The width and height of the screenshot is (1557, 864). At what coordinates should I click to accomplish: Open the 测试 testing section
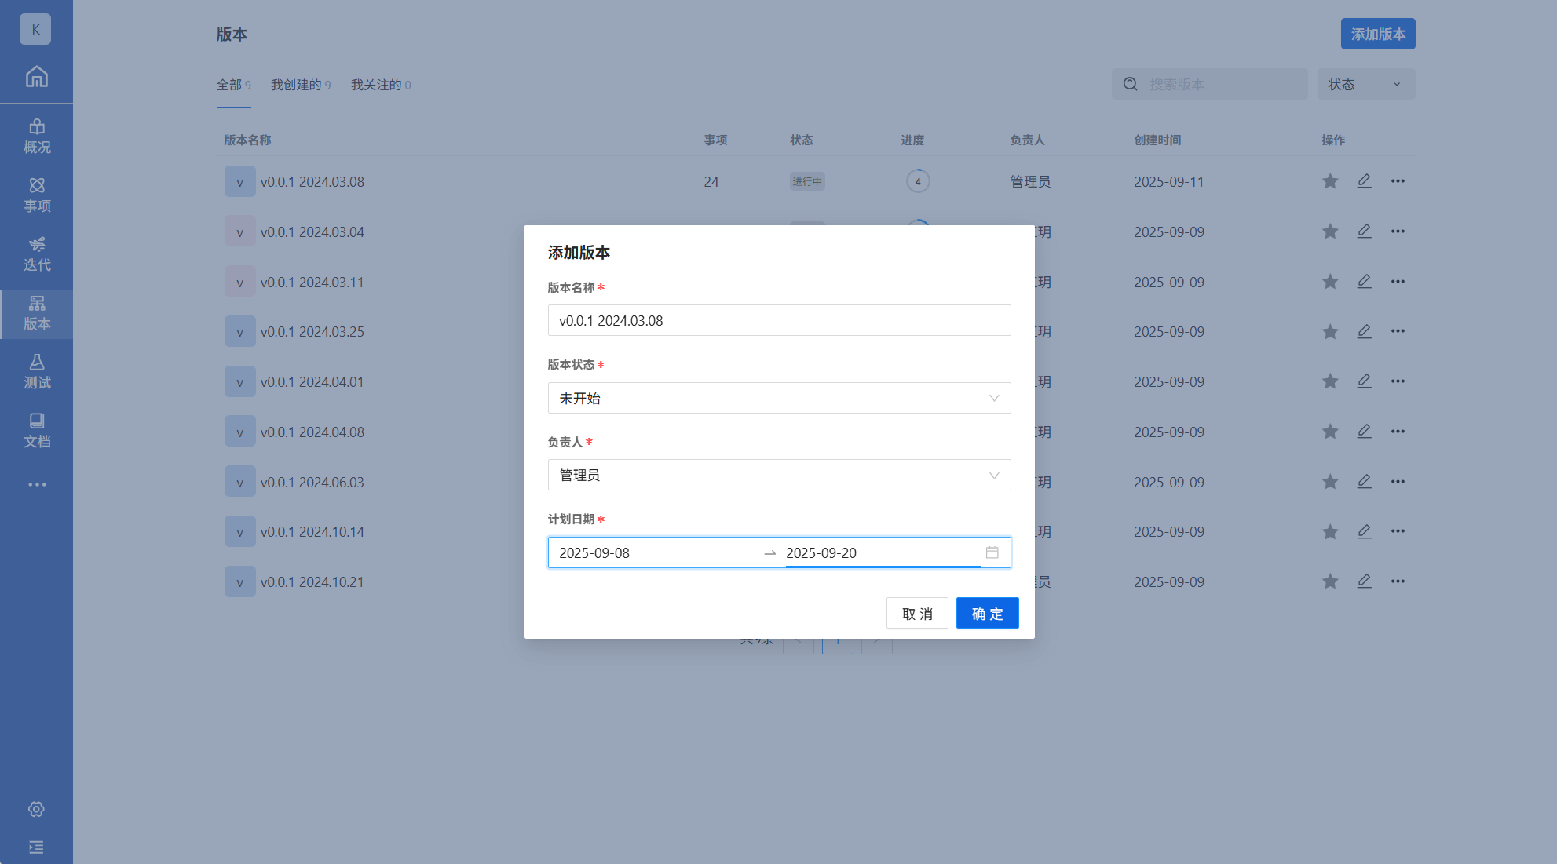pyautogui.click(x=36, y=372)
